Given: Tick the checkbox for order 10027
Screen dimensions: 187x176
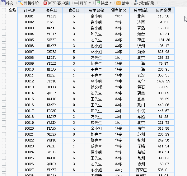Looking at the screenshot, I should tap(4, 170).
